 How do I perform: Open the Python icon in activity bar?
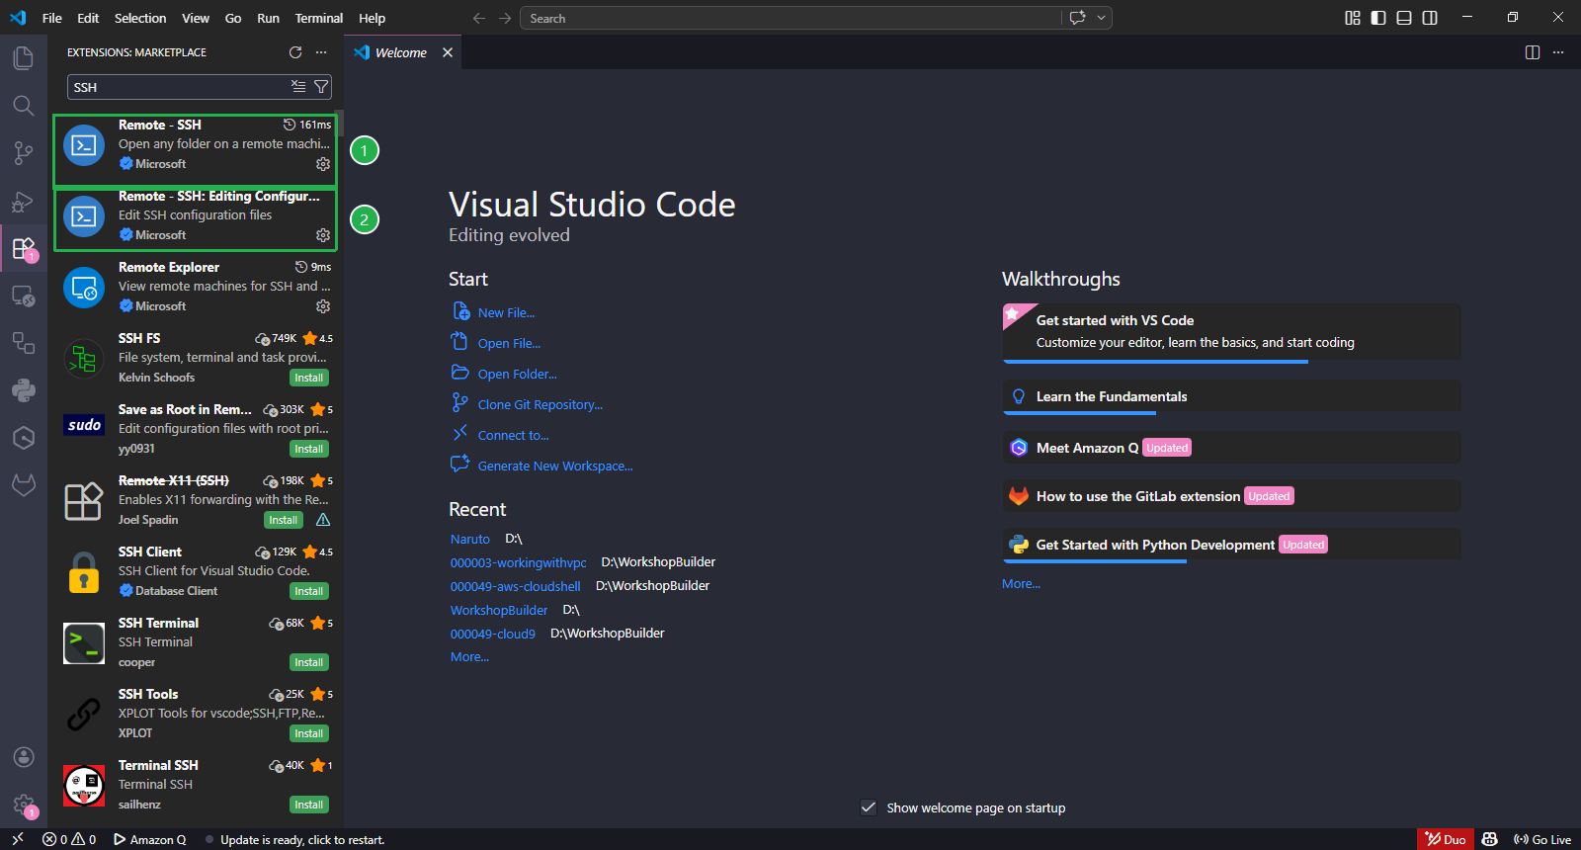click(24, 390)
